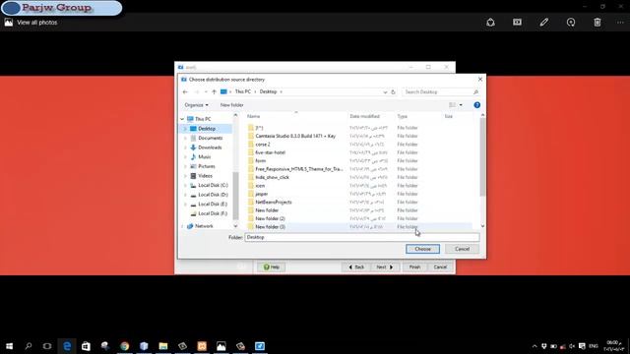The width and height of the screenshot is (630, 354).
Task: Expand the Documents tree node arrow
Action: pyautogui.click(x=186, y=138)
